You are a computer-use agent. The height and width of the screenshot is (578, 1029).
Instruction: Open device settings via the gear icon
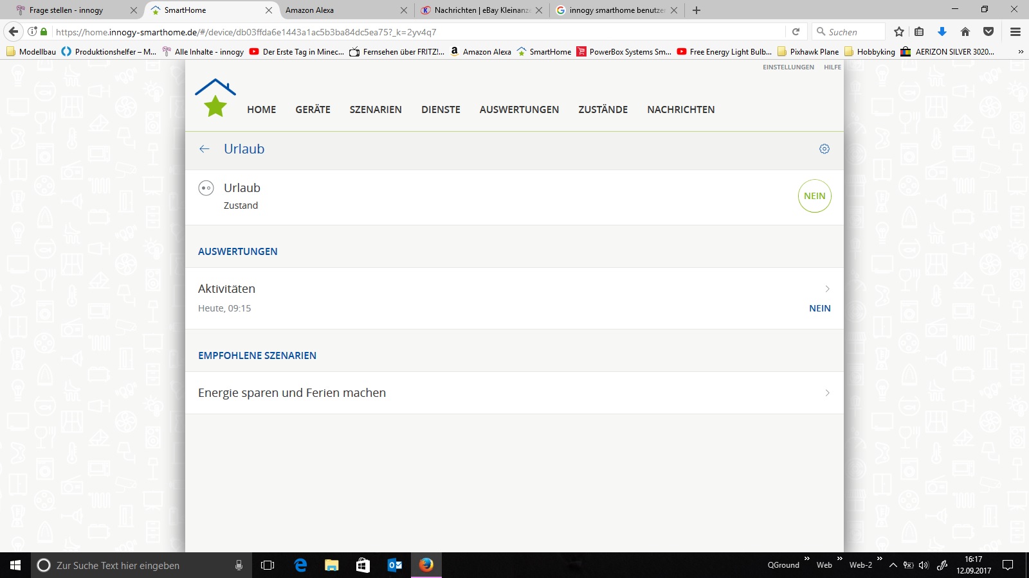point(824,149)
